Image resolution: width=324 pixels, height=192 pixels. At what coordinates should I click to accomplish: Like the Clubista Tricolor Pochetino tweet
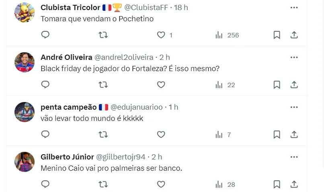click(x=161, y=35)
